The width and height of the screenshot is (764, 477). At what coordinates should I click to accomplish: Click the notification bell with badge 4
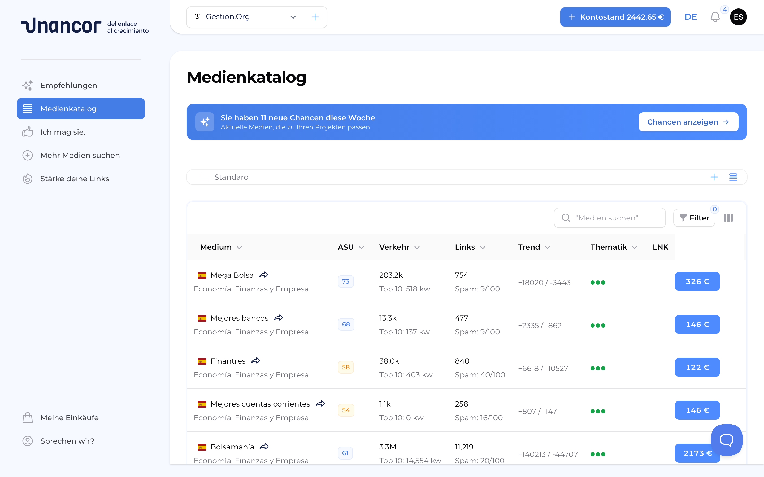pyautogui.click(x=715, y=17)
